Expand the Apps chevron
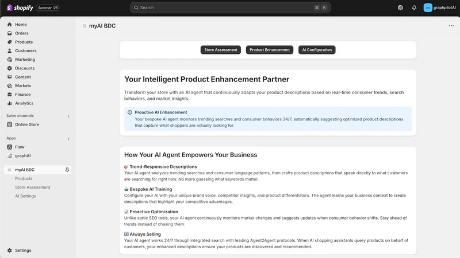This screenshot has width=460, height=258. [x=68, y=139]
